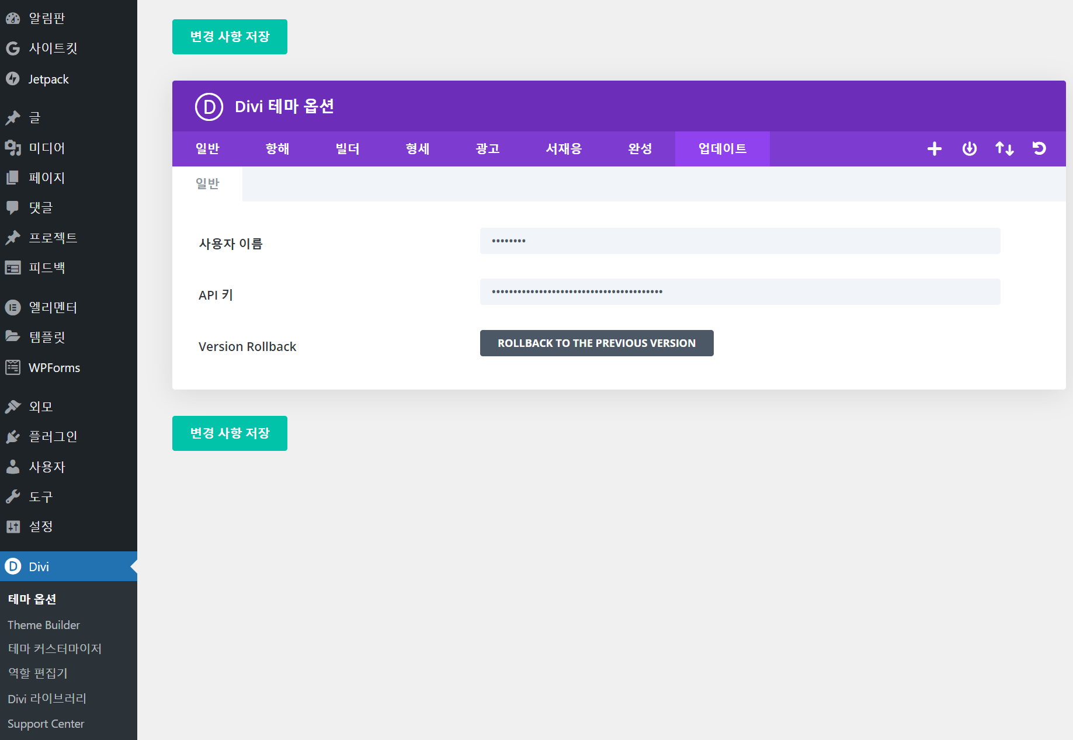This screenshot has width=1073, height=740.
Task: Switch to the 빌더 tab
Action: (348, 149)
